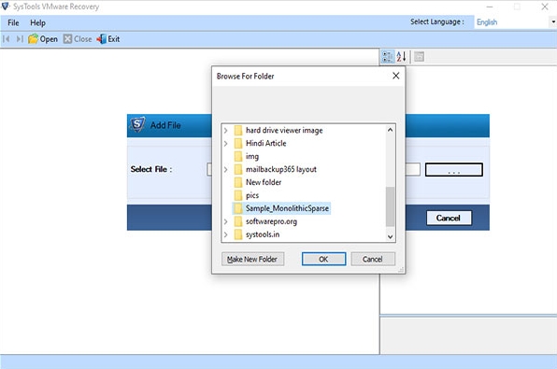The image size is (557, 369).
Task: Expand the Hindi Article folder
Action: [x=225, y=144]
